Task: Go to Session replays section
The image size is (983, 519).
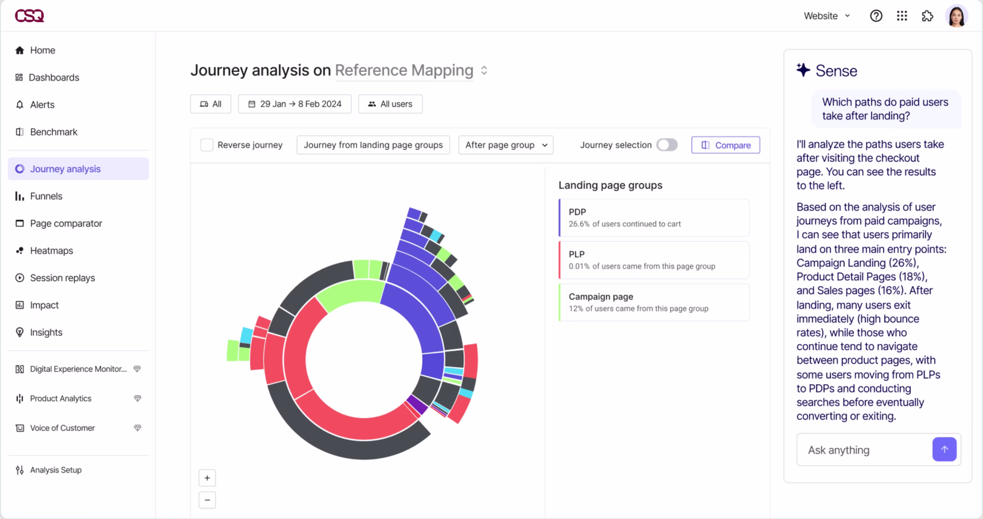Action: pos(62,278)
